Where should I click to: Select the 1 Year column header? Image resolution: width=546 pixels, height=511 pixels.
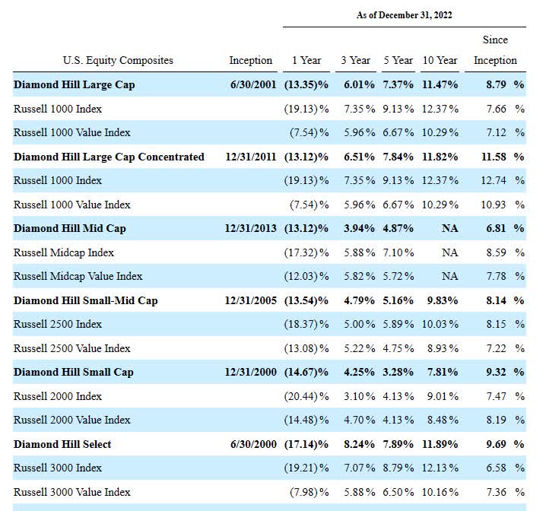click(306, 60)
